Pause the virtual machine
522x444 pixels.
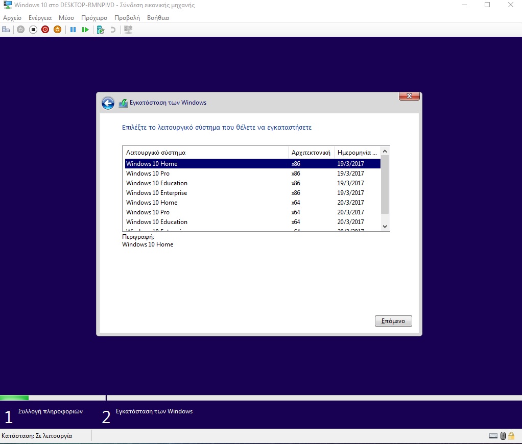pyautogui.click(x=73, y=30)
